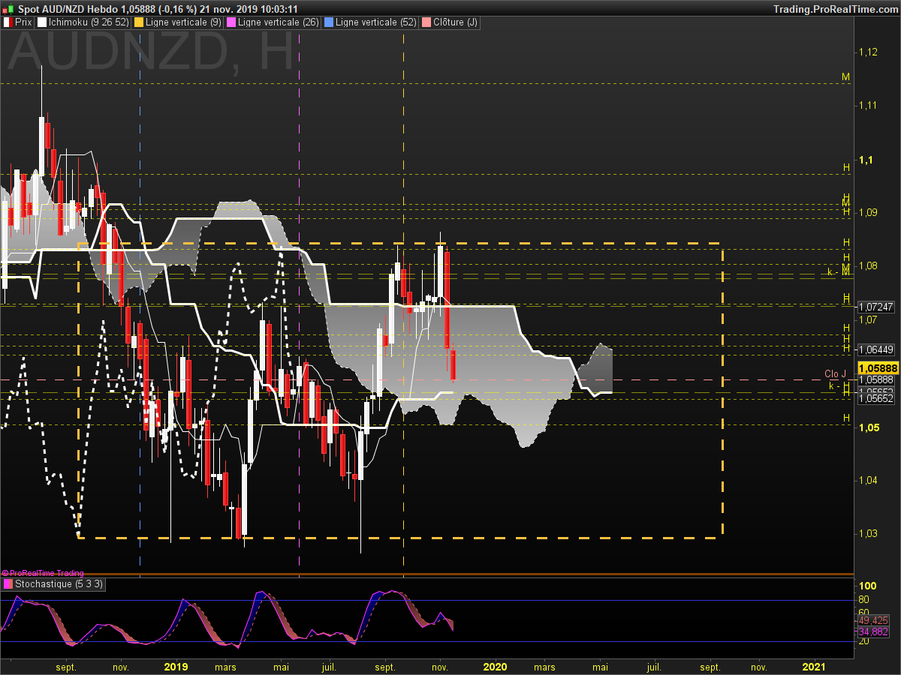
Task: Click the horizontal divider above Stochastique panel
Action: 426,574
